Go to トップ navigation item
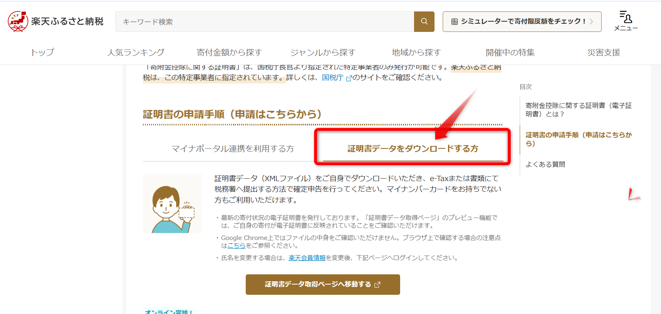 (x=42, y=52)
